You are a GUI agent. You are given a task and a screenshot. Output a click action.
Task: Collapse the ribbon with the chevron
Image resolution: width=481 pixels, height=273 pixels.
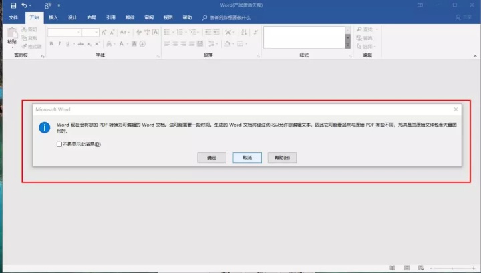(x=475, y=56)
